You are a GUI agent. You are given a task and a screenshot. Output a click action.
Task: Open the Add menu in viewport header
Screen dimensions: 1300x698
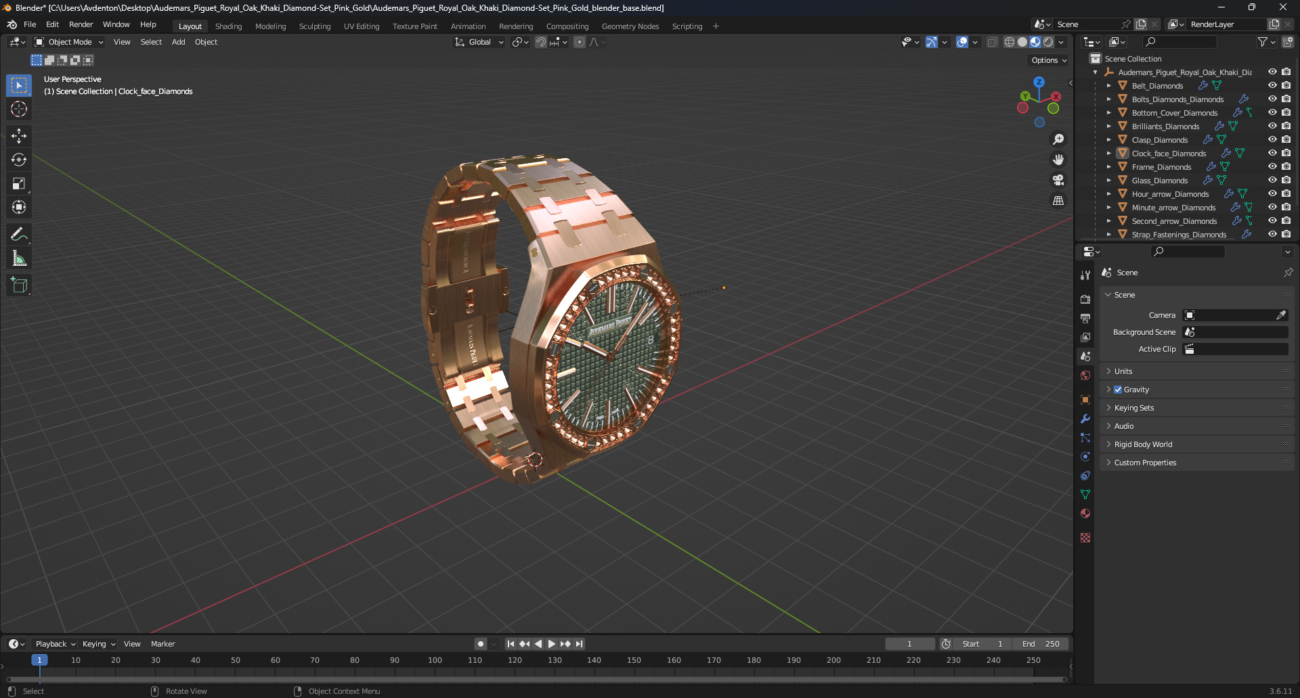tap(178, 42)
